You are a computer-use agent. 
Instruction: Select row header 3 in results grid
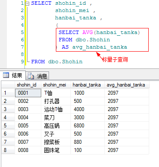tap(8, 109)
